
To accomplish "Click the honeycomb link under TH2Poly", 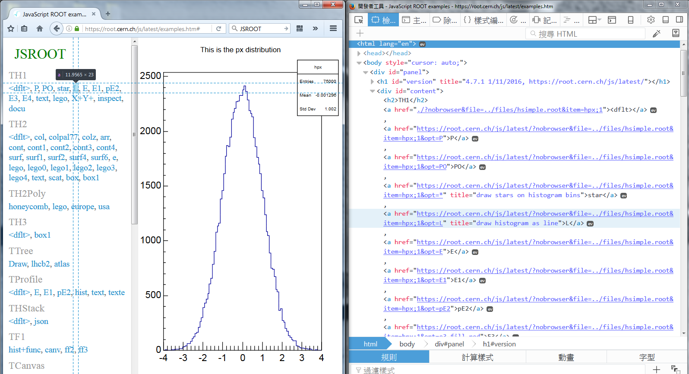I will (x=28, y=207).
